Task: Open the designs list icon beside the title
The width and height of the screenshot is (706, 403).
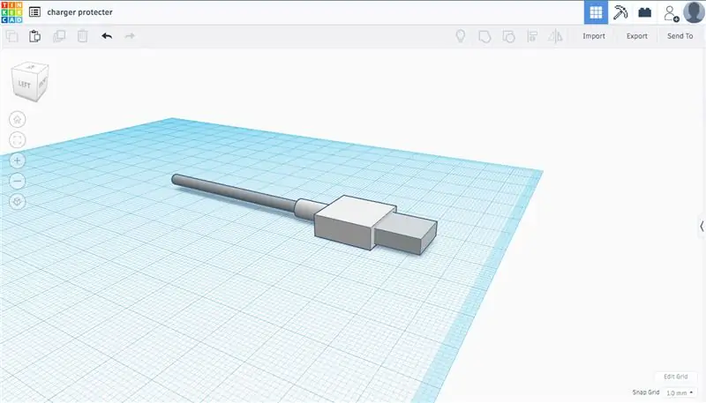Action: coord(34,12)
